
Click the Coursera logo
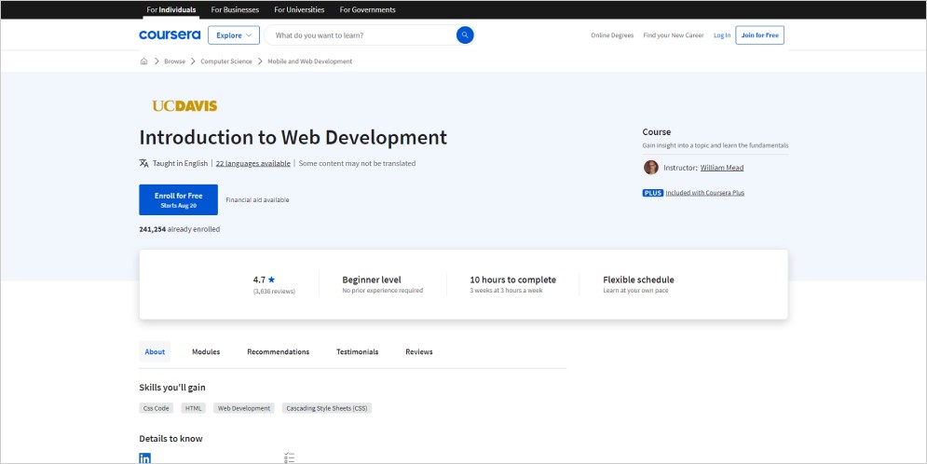(170, 34)
